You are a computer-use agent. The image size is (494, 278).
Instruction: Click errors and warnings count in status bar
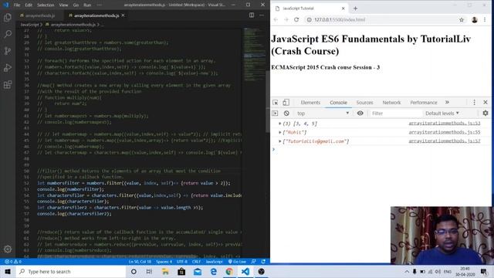(x=13, y=262)
